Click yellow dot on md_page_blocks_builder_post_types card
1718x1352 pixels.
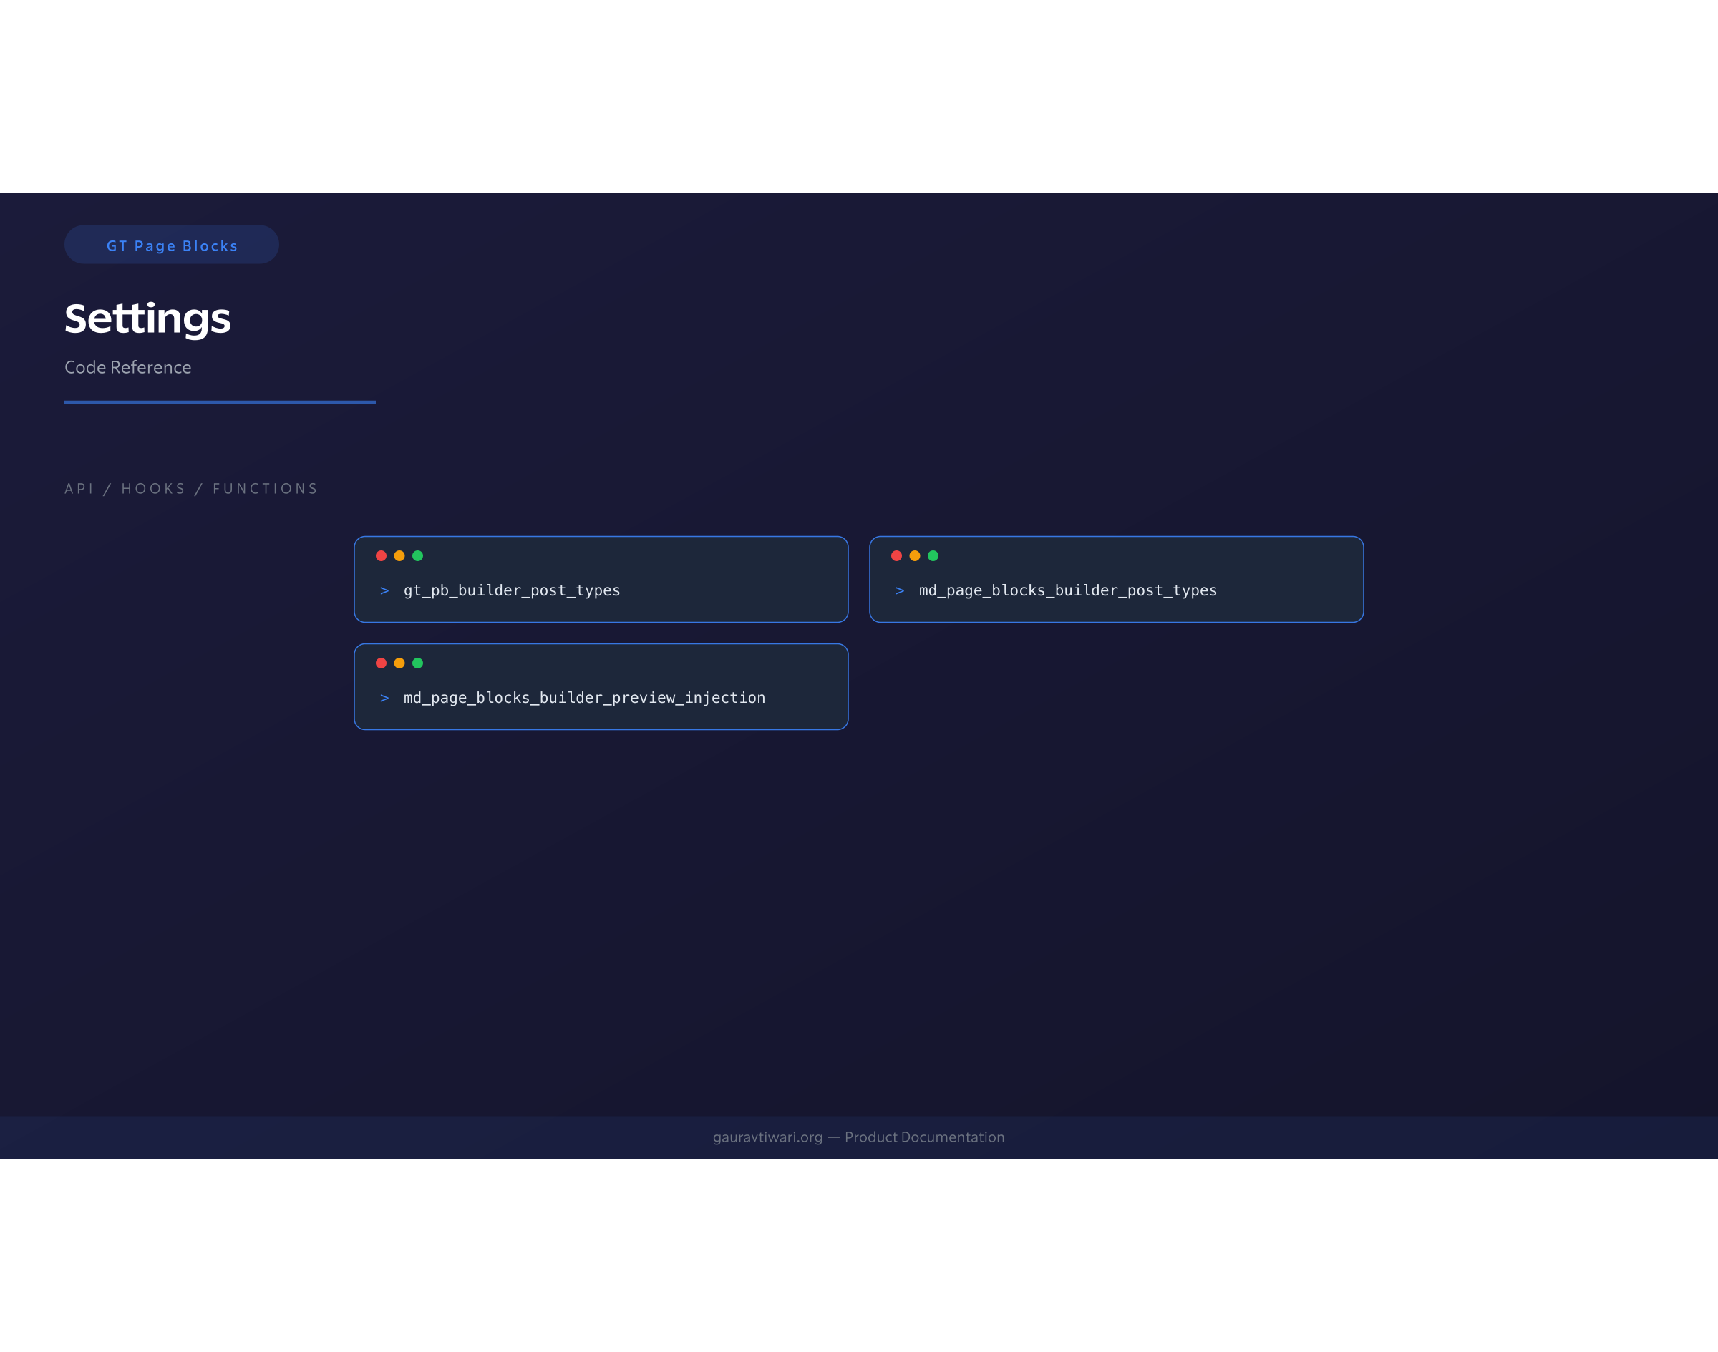914,555
